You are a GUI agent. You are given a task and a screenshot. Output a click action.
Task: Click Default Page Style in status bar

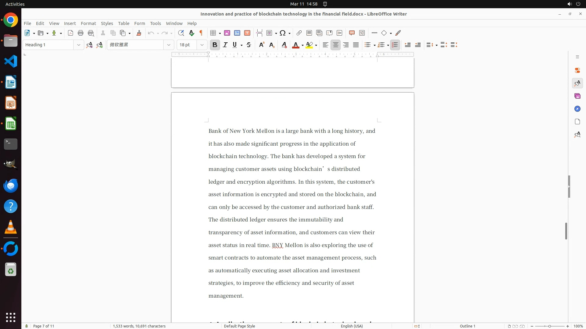[x=239, y=326]
